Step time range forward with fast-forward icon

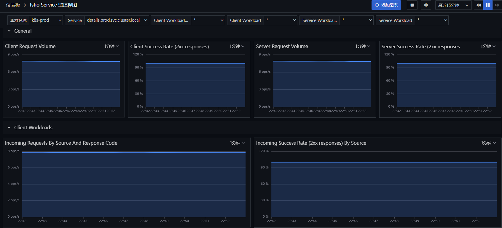pyautogui.click(x=497, y=5)
